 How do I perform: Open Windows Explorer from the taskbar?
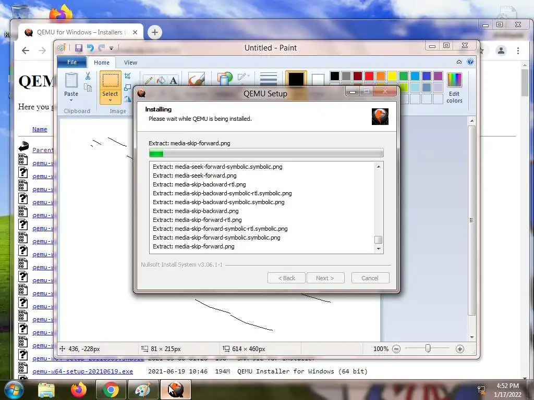46,390
